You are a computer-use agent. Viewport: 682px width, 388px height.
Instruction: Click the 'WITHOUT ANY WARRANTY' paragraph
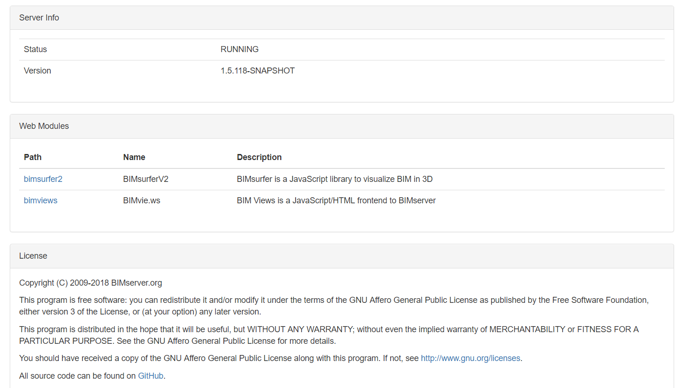coord(329,335)
